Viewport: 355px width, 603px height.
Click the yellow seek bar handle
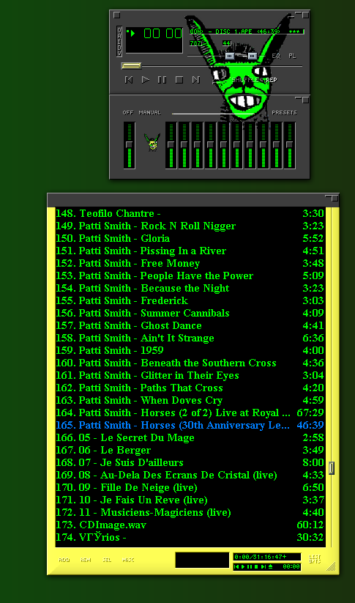pyautogui.click(x=132, y=66)
